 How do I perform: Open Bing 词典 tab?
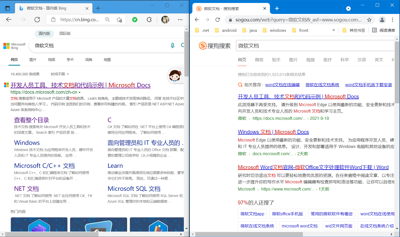coord(89,60)
